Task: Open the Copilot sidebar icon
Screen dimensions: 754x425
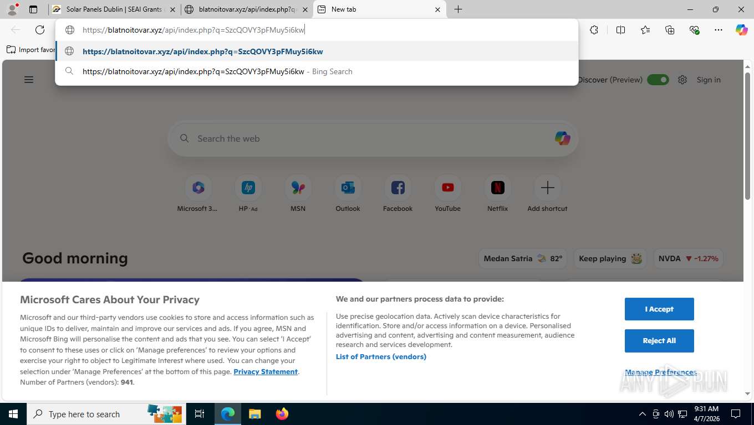Action: coord(741,30)
